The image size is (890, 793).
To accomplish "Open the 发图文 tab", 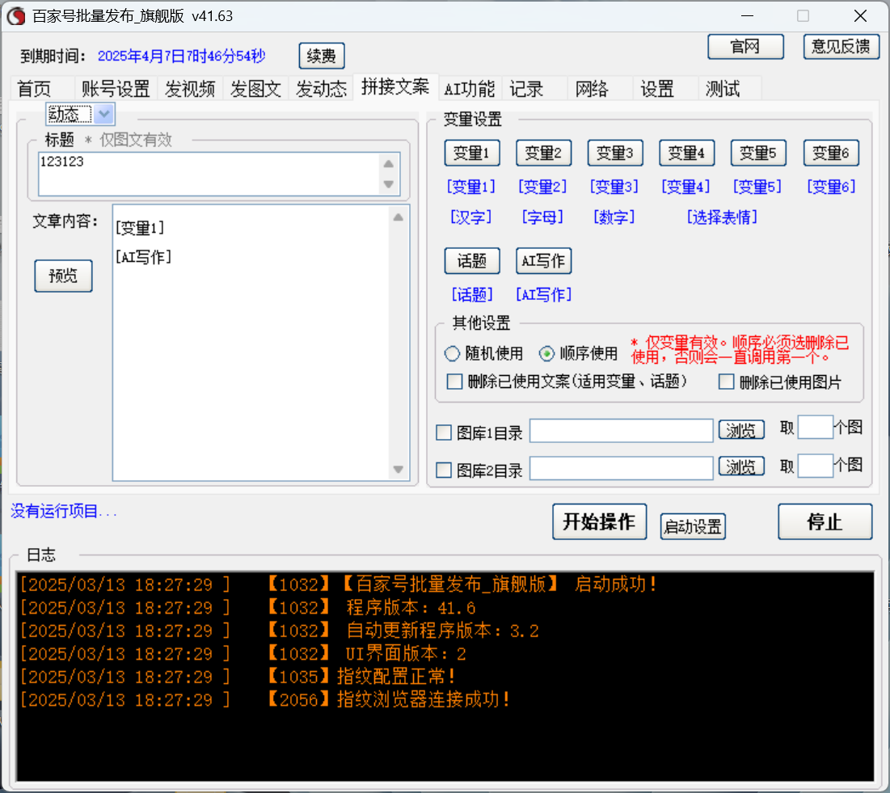I will pyautogui.click(x=255, y=89).
